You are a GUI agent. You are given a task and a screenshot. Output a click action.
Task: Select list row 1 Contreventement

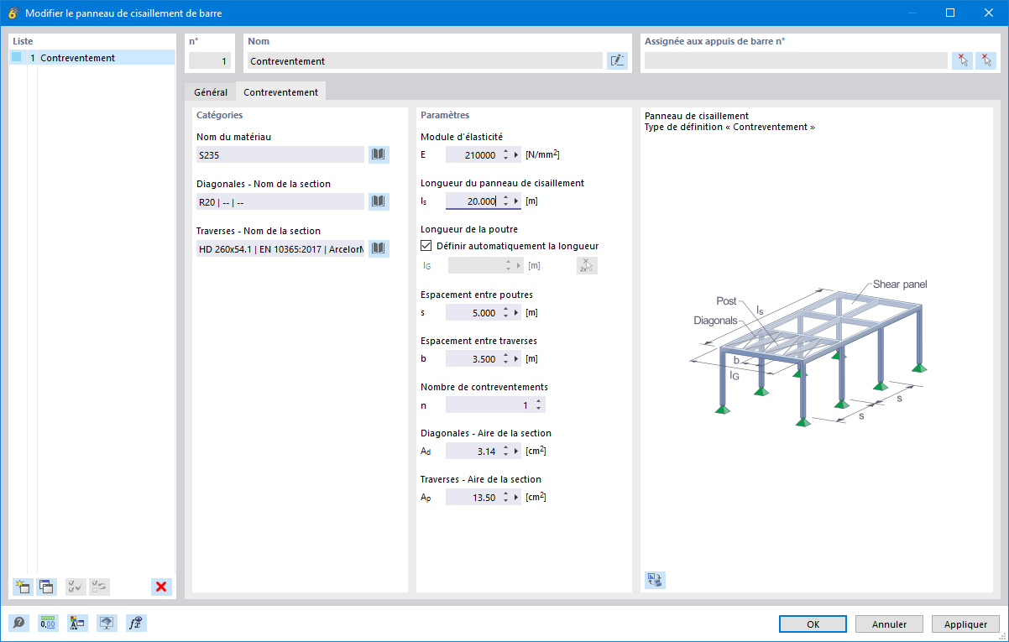[x=92, y=58]
